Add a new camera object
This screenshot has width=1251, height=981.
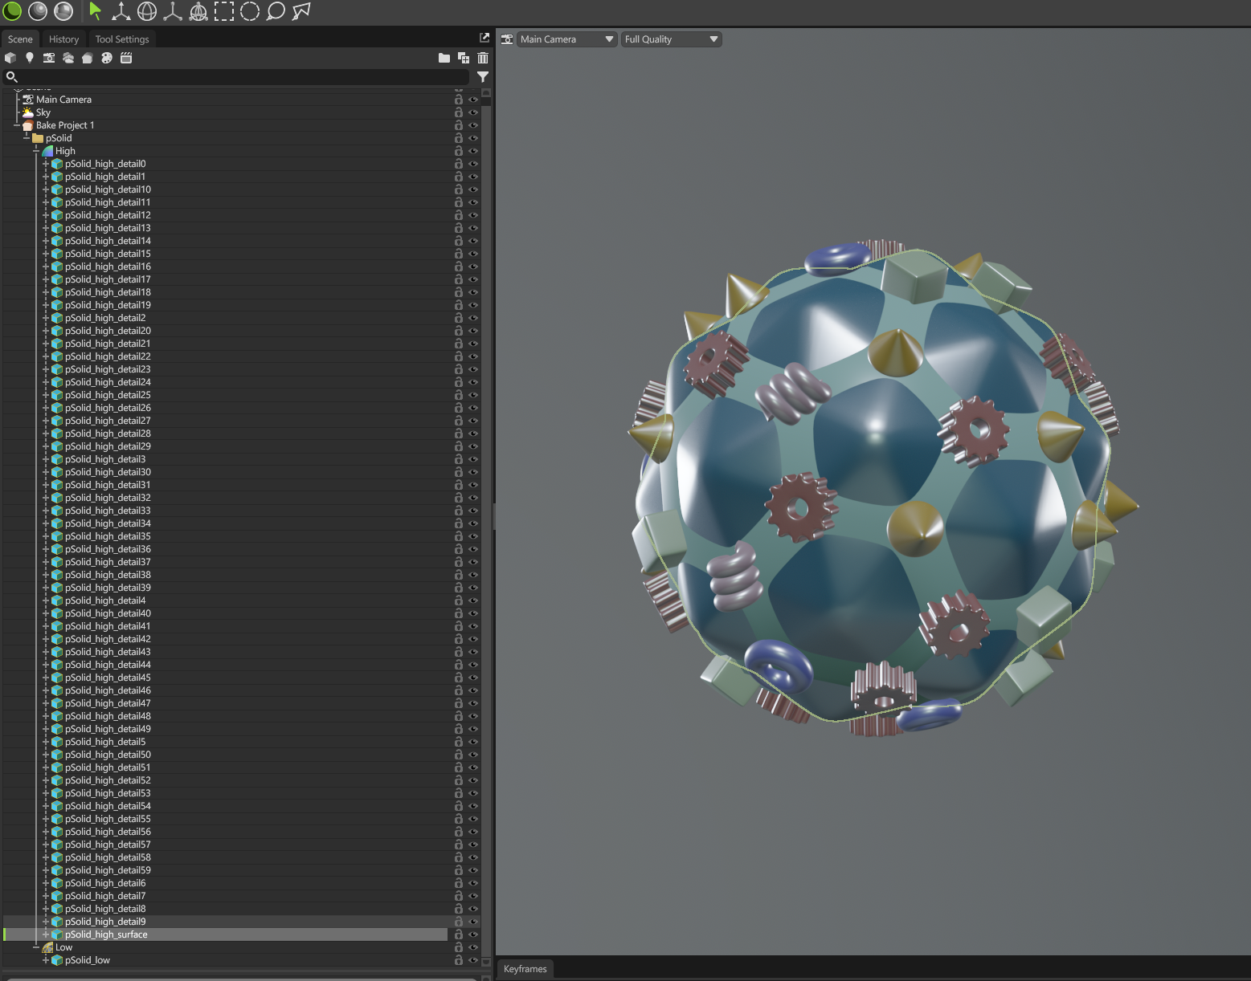(x=49, y=58)
